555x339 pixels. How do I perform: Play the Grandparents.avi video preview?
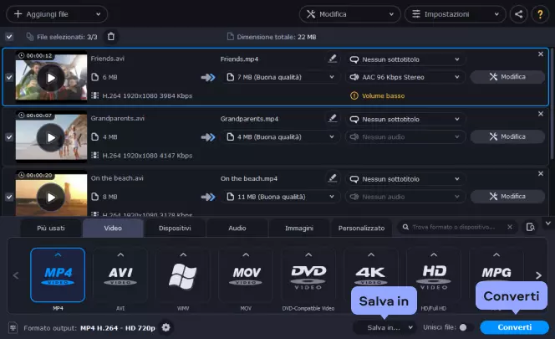(51, 137)
